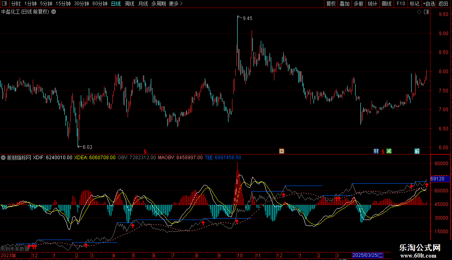Viewport: 452px width, 260px height.
Task: Toggle the side panel icon in chart corner
Action: 426,12
